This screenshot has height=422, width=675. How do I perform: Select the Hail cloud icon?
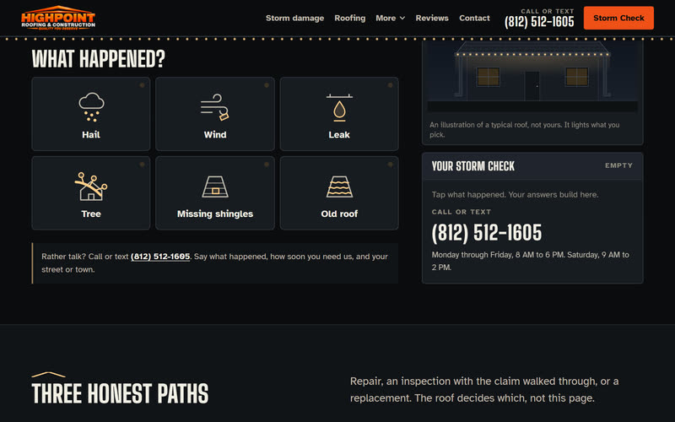coord(91,107)
